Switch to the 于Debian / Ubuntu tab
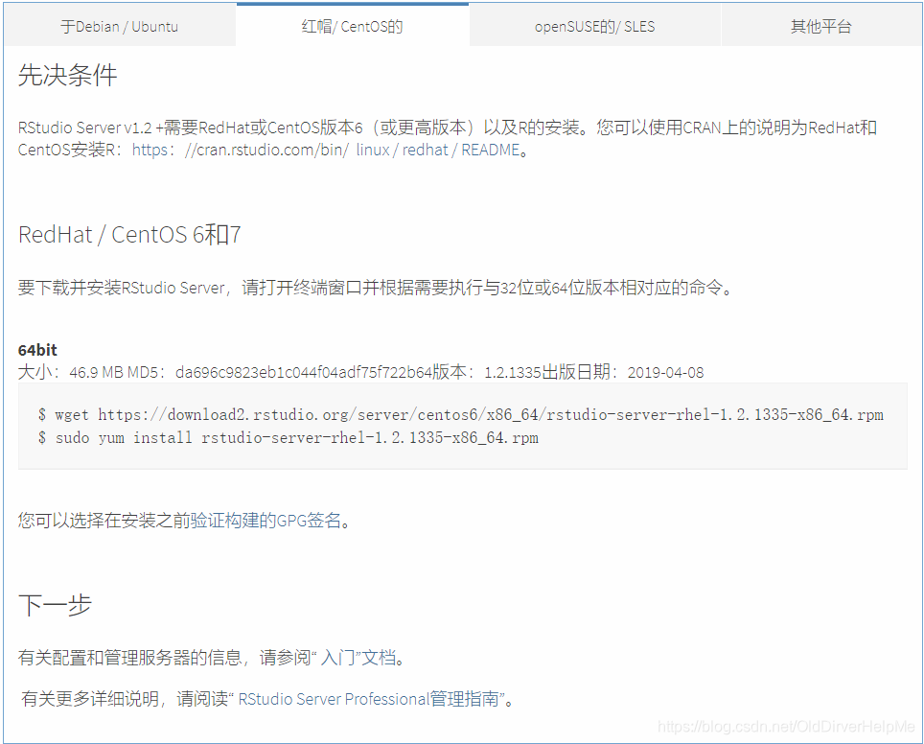Viewport: 924px width, 744px height. click(x=119, y=27)
